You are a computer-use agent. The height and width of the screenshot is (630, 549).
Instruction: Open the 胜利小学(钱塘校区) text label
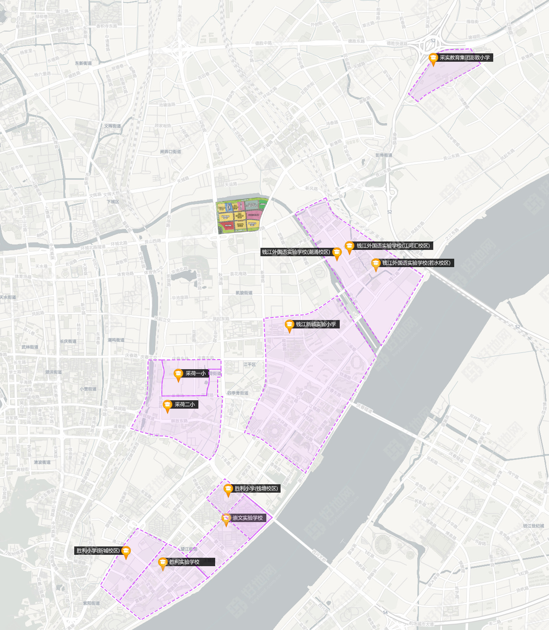[256, 488]
